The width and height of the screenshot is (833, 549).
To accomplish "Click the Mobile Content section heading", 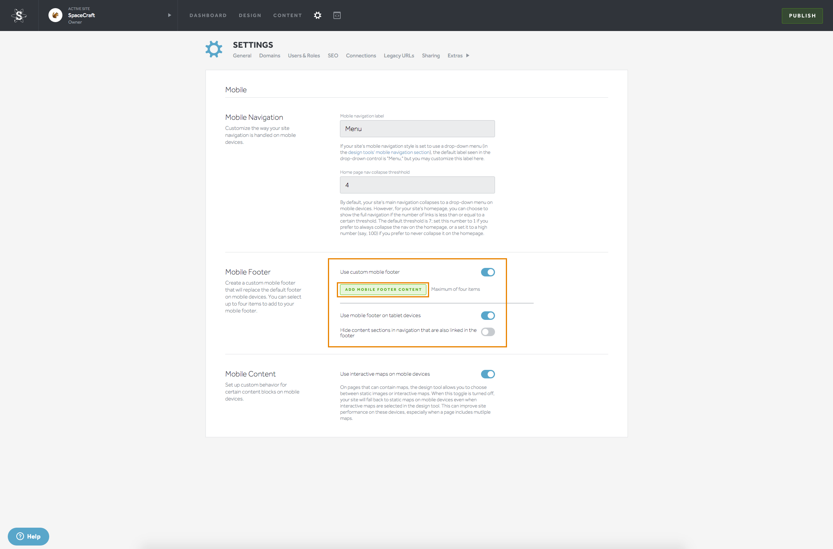I will point(250,374).
